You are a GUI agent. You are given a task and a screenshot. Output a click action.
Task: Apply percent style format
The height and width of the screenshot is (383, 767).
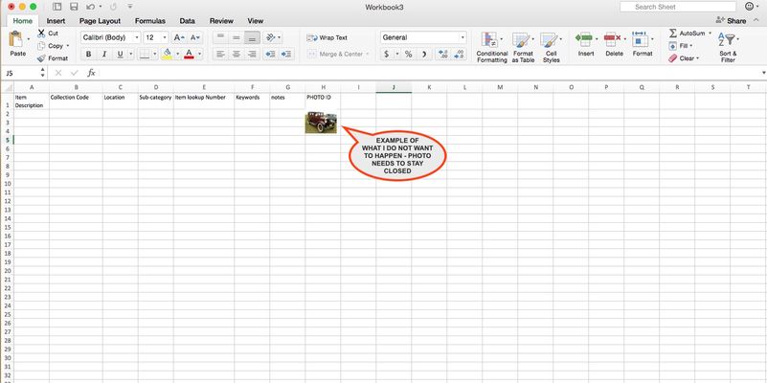pos(409,54)
